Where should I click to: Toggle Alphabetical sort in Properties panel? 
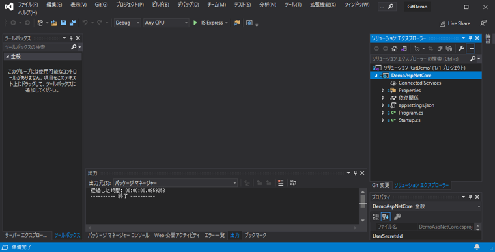tap(386, 217)
